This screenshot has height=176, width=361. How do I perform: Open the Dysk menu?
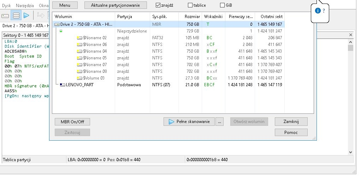click(6, 6)
